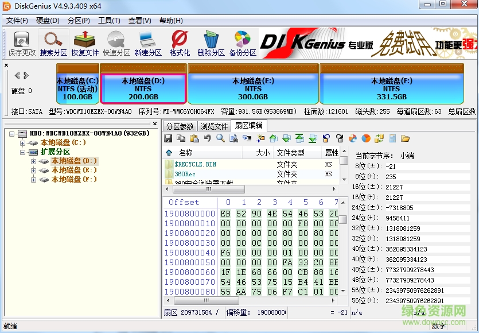This screenshot has width=479, height=333.
Task: Open the Format (格式化) tool
Action: [179, 40]
